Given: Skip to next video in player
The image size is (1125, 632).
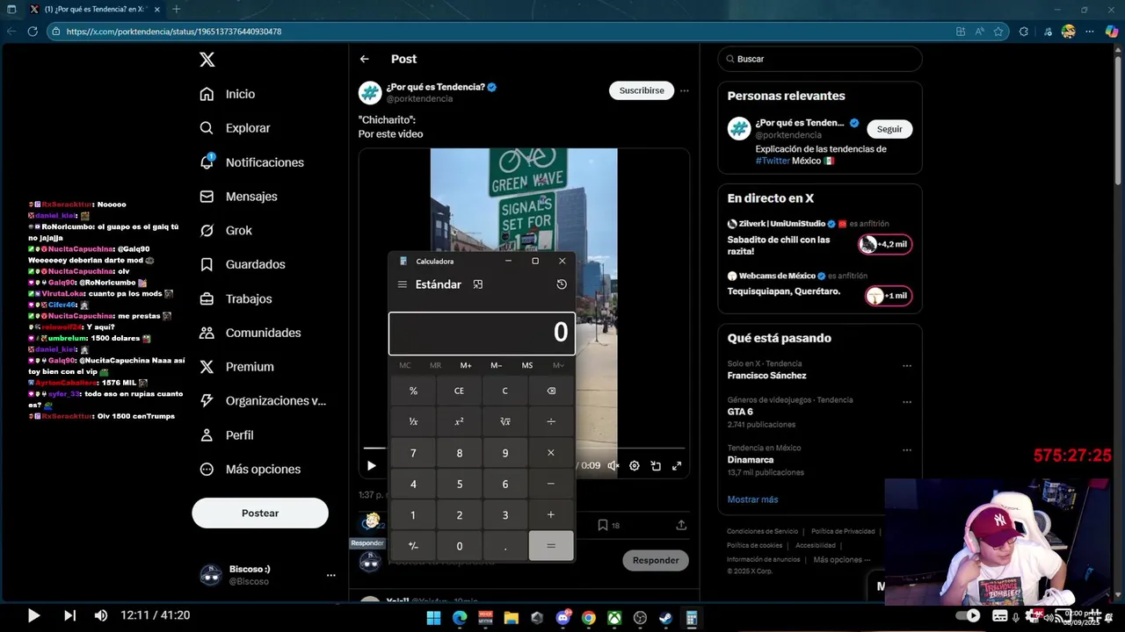Looking at the screenshot, I should click(x=69, y=615).
